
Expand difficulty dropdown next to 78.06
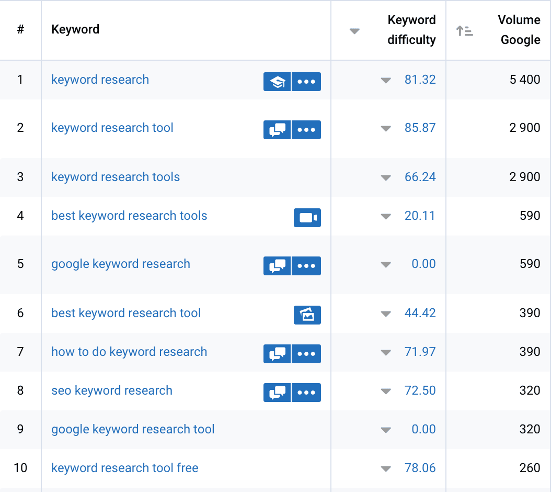(386, 468)
